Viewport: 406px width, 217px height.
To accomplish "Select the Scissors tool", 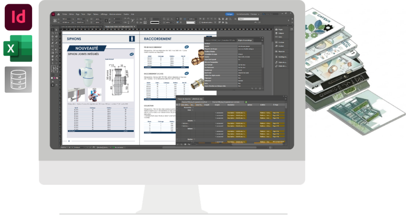I will 53,49.
